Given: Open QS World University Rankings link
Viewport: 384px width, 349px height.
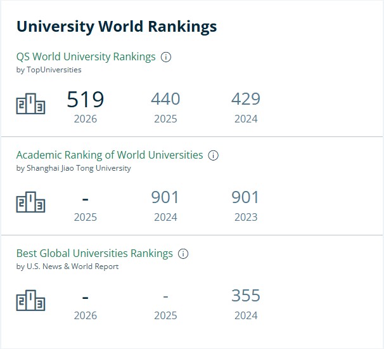Looking at the screenshot, I should tap(86, 56).
